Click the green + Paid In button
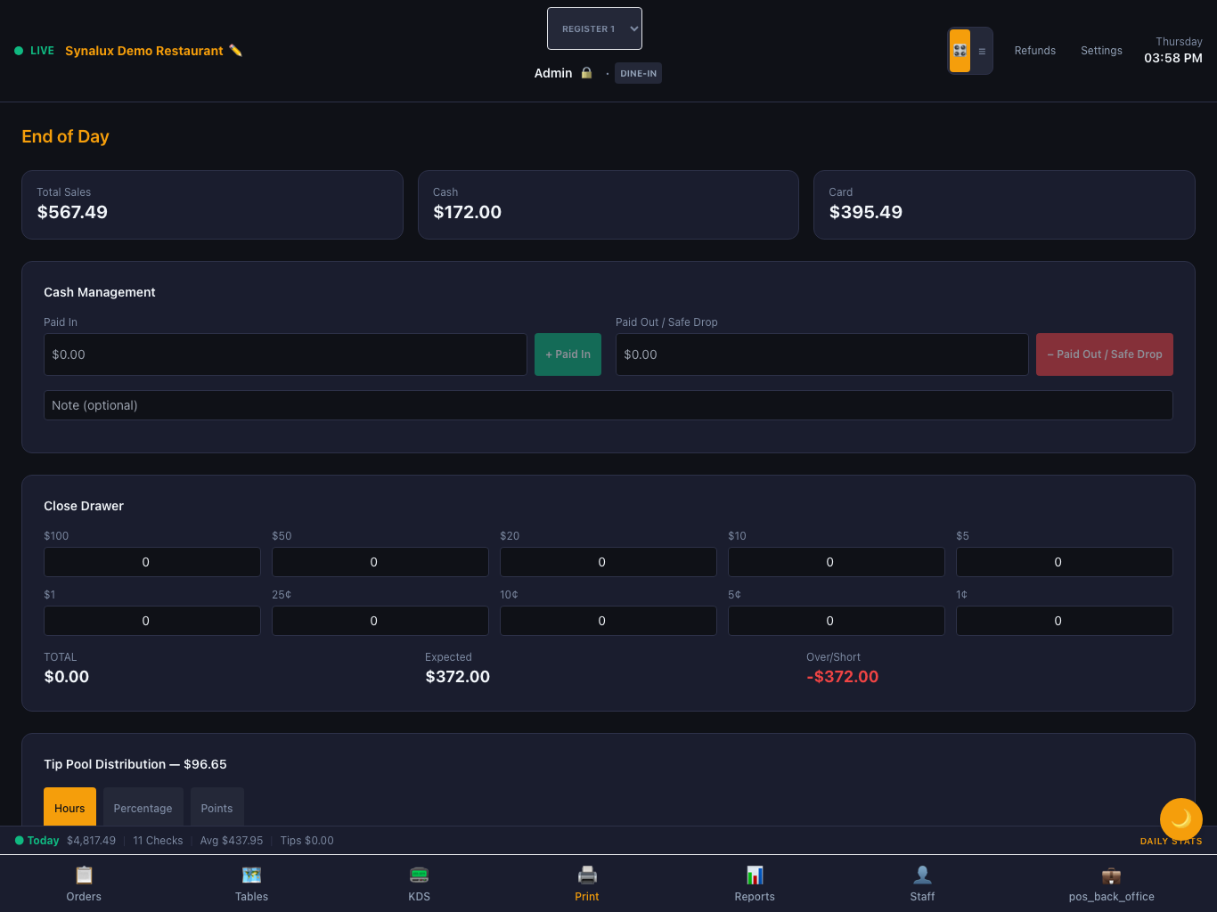This screenshot has width=1217, height=912. point(568,354)
